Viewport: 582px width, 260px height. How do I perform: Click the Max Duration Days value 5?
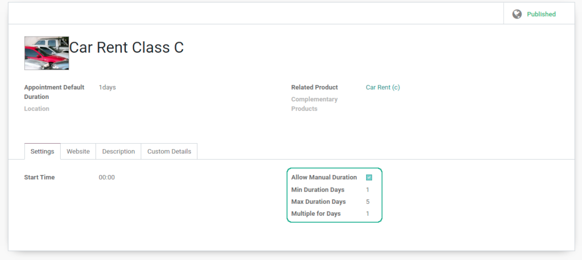coord(368,202)
